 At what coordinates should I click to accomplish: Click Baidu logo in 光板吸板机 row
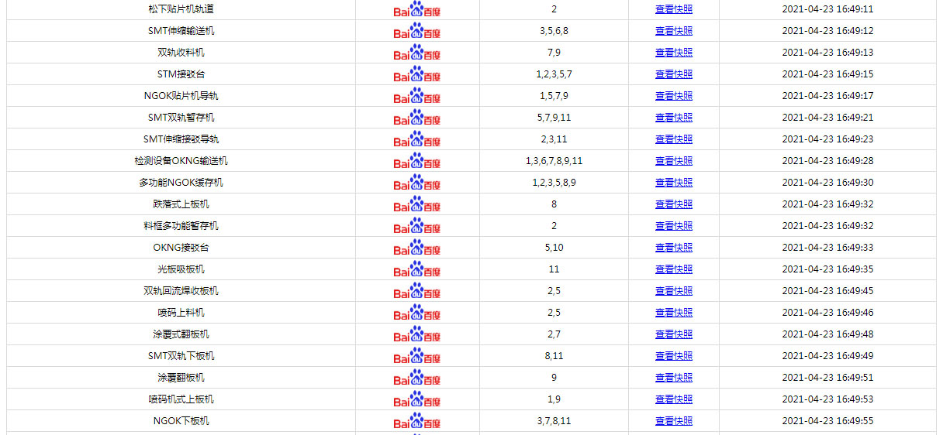tap(417, 270)
